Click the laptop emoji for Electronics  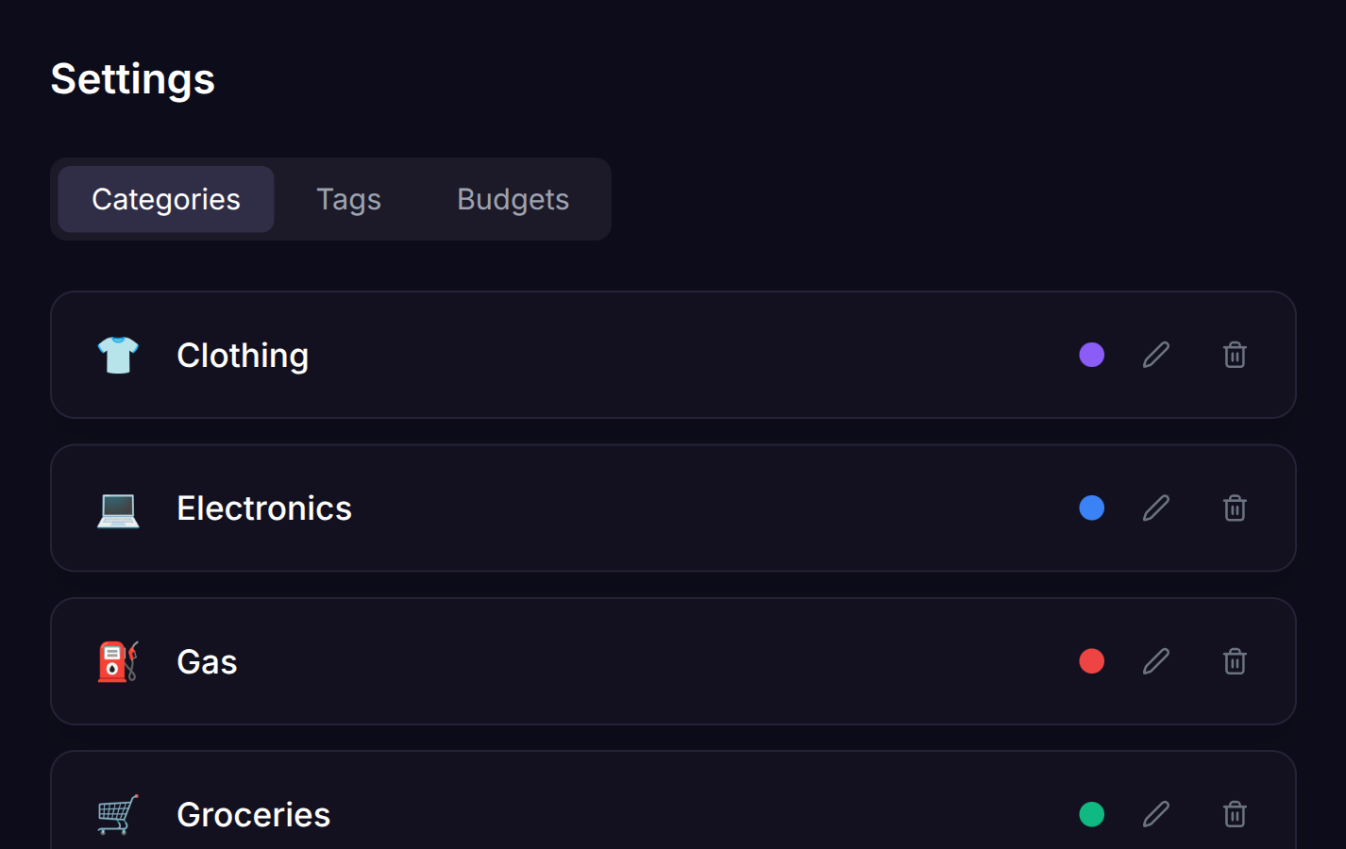[118, 509]
